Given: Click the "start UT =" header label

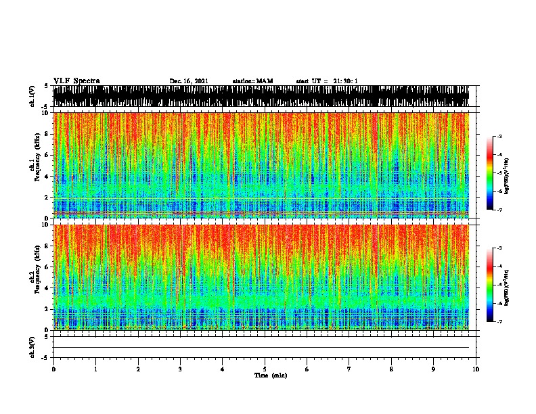Looking at the screenshot, I should (312, 81).
